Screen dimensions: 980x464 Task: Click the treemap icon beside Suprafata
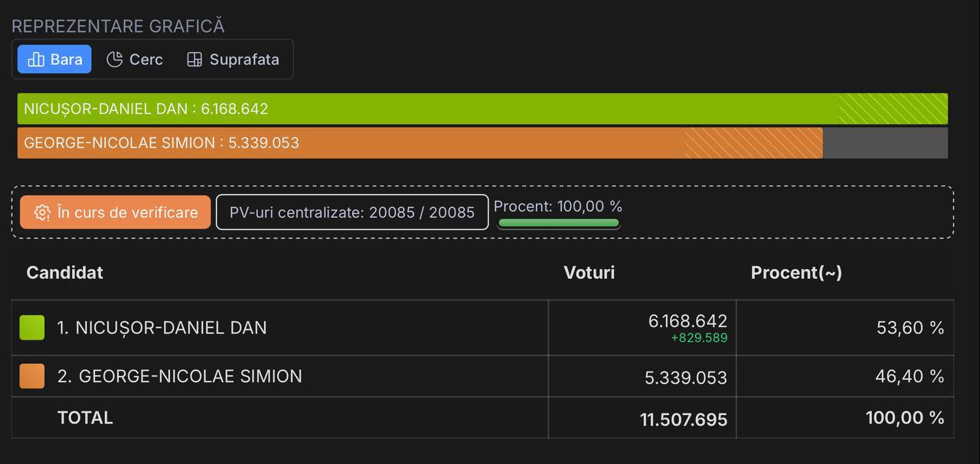point(195,60)
